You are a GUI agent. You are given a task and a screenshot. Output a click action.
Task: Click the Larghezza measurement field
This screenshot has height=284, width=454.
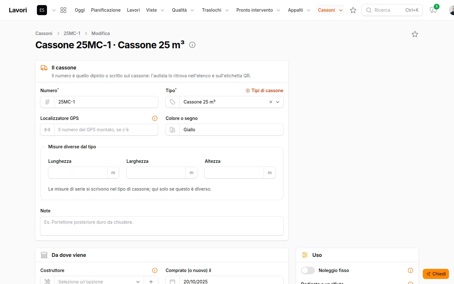[156, 173]
